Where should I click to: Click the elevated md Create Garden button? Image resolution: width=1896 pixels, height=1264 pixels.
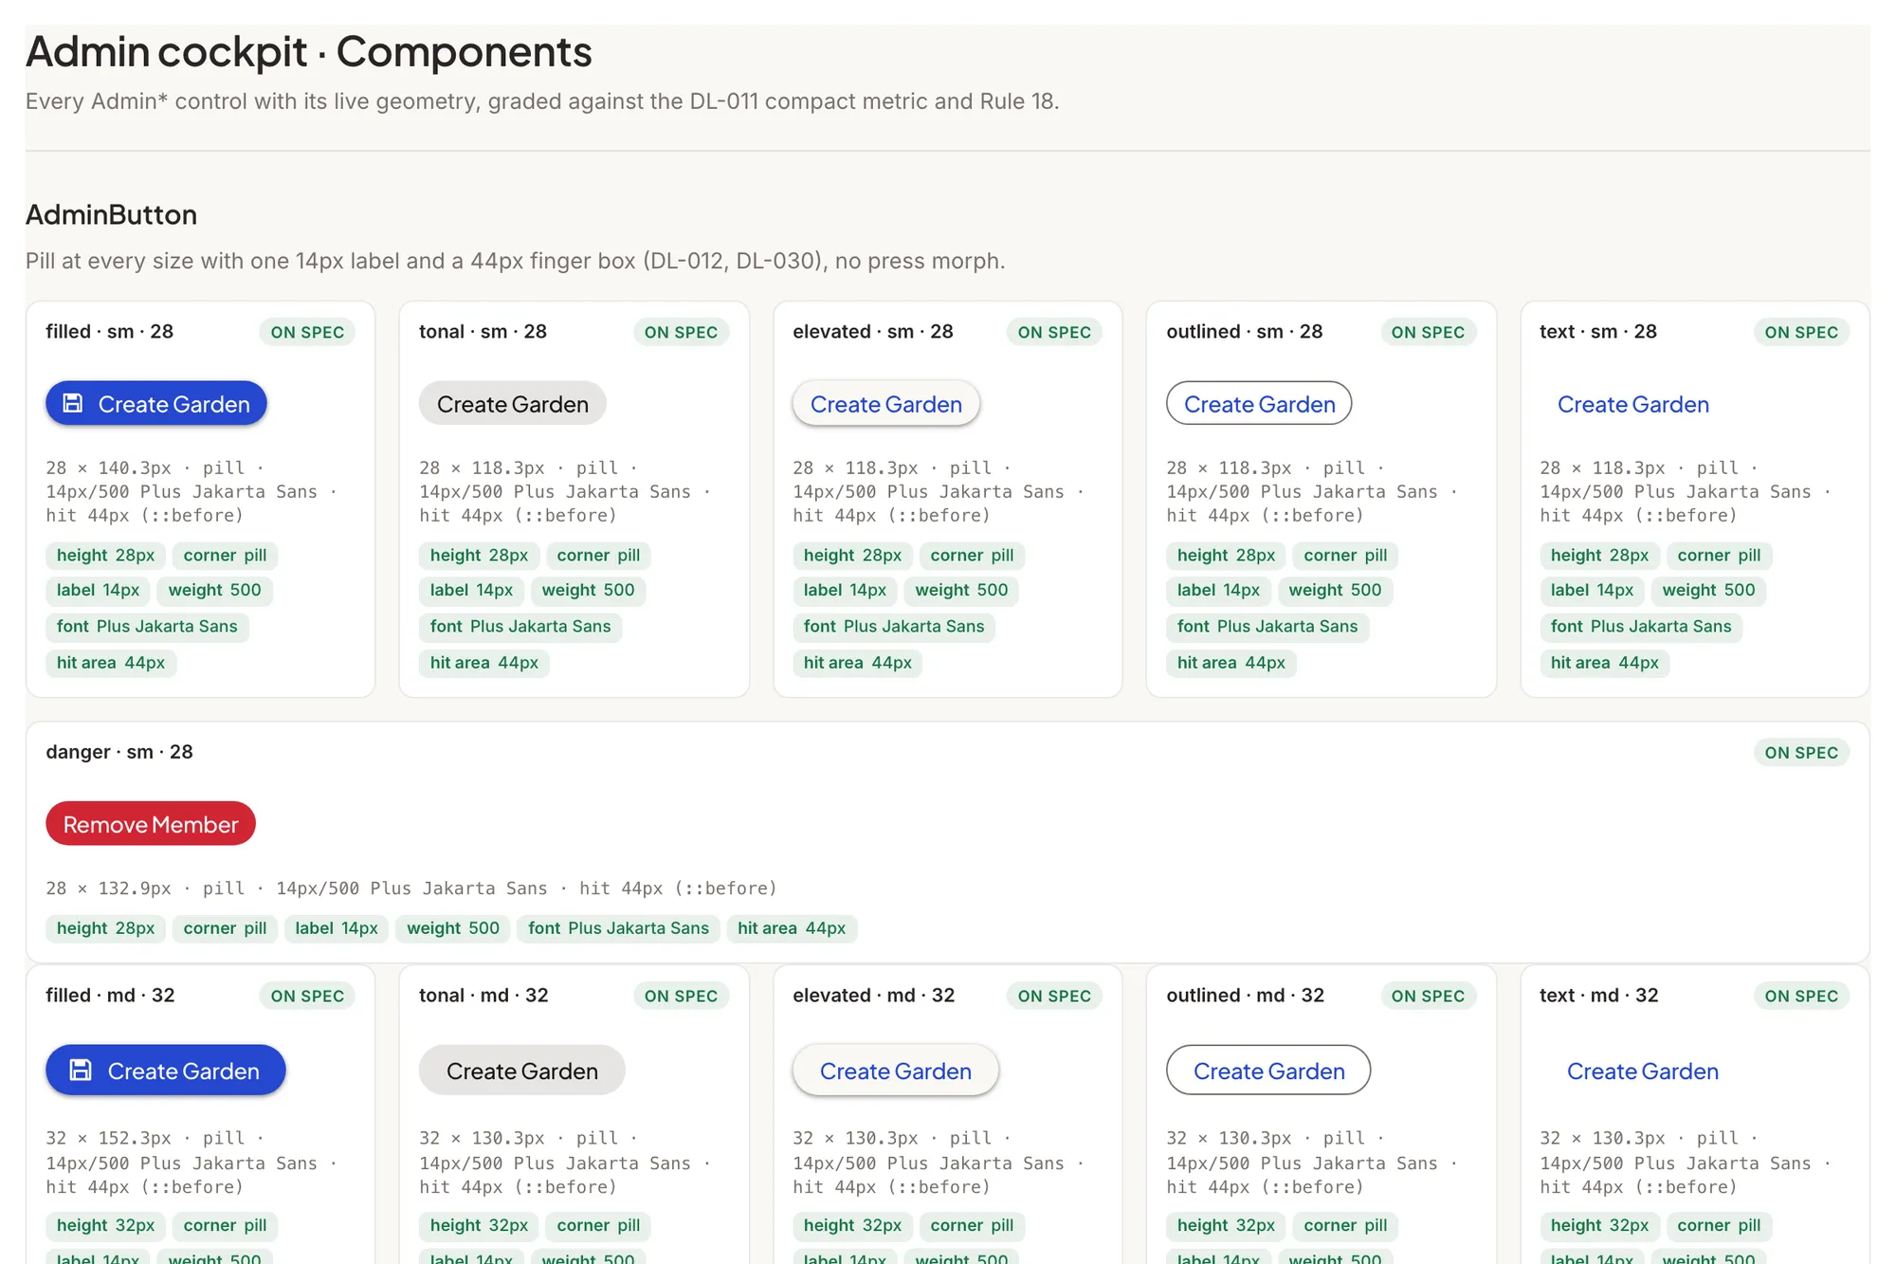895,1071
